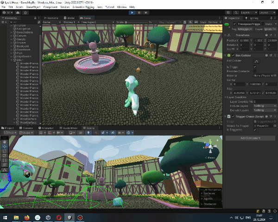Expand the Backyard object in Hierarchy
The width and height of the screenshot is (278, 222).
click(x=12, y=47)
